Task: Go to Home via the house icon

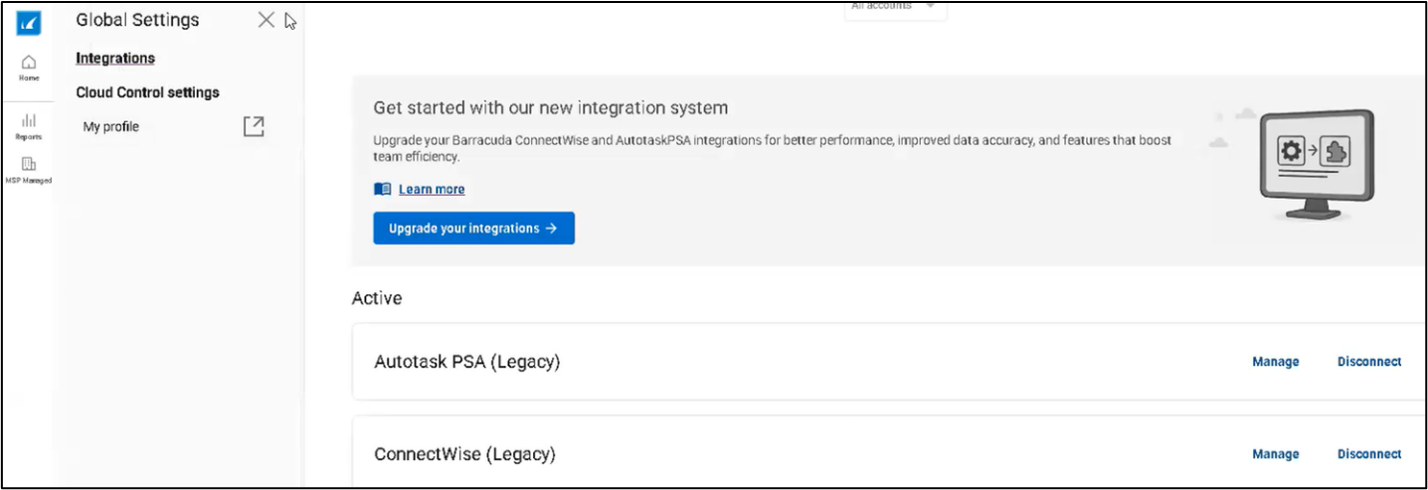Action: [x=29, y=64]
